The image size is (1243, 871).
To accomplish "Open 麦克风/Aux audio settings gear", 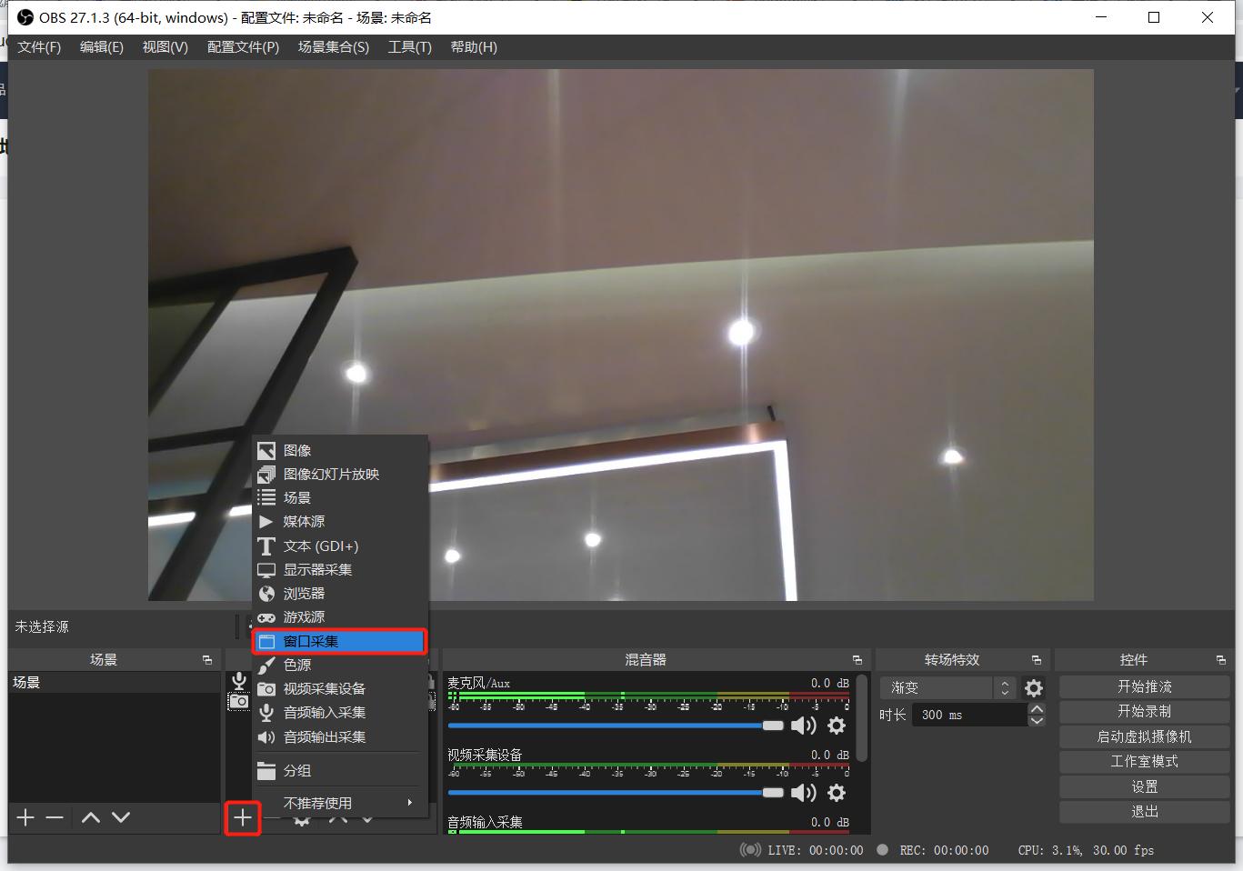I will click(x=837, y=725).
